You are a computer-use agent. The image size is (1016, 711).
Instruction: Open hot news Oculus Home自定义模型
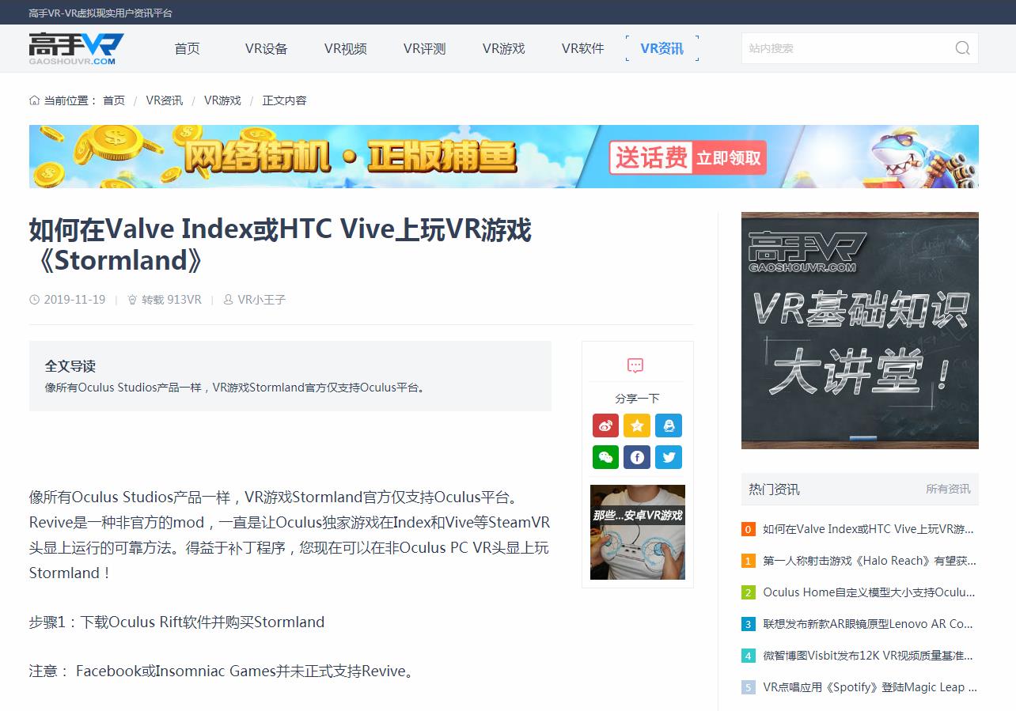(869, 592)
